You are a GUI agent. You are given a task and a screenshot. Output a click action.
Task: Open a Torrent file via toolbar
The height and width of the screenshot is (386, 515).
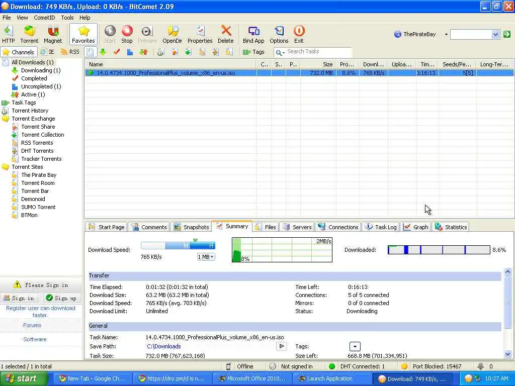click(29, 35)
